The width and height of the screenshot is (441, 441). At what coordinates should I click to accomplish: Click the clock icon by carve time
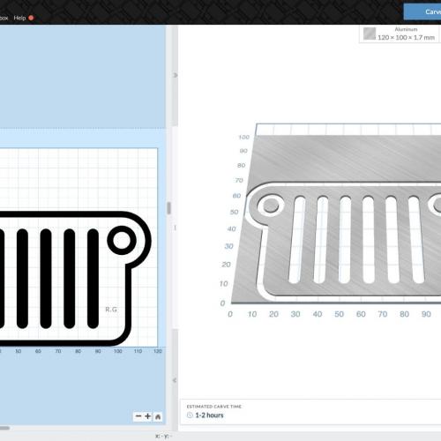pyautogui.click(x=190, y=415)
